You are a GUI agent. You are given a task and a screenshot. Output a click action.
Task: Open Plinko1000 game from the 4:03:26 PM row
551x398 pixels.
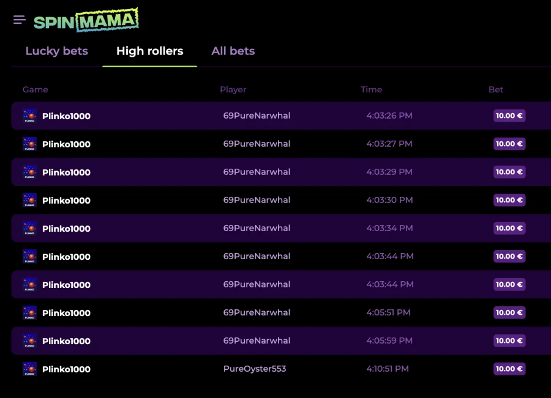coord(66,116)
